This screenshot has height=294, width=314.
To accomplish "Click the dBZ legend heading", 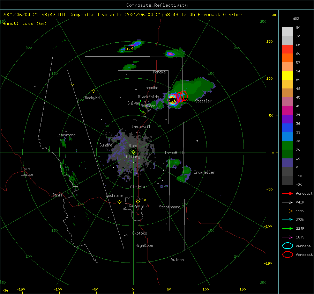I will pos(296,19).
